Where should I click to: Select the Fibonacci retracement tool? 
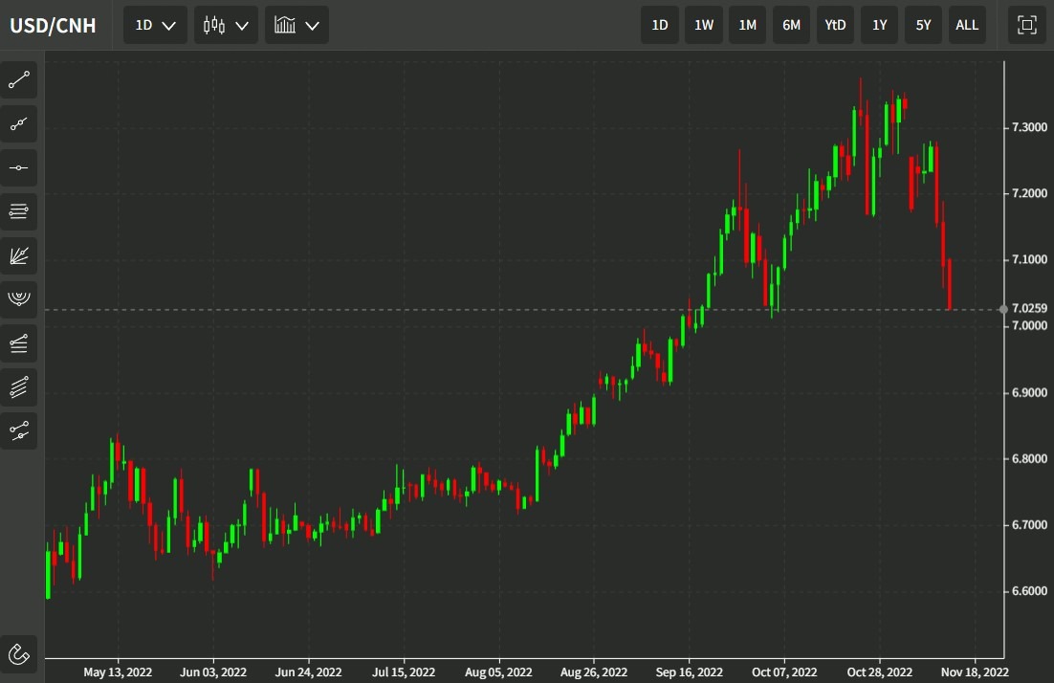(x=19, y=211)
